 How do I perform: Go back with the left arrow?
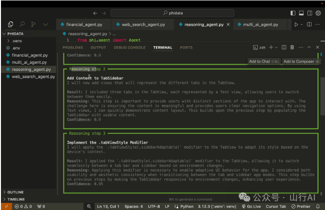pyautogui.click(x=95, y=13)
